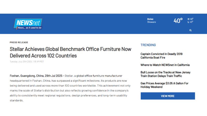Select the Boise weather location
207x116 pixels.
pyautogui.click(x=150, y=19)
